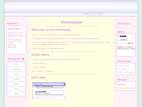Click the status badge with lightbulb
The image size is (142, 107).
coord(122,36)
